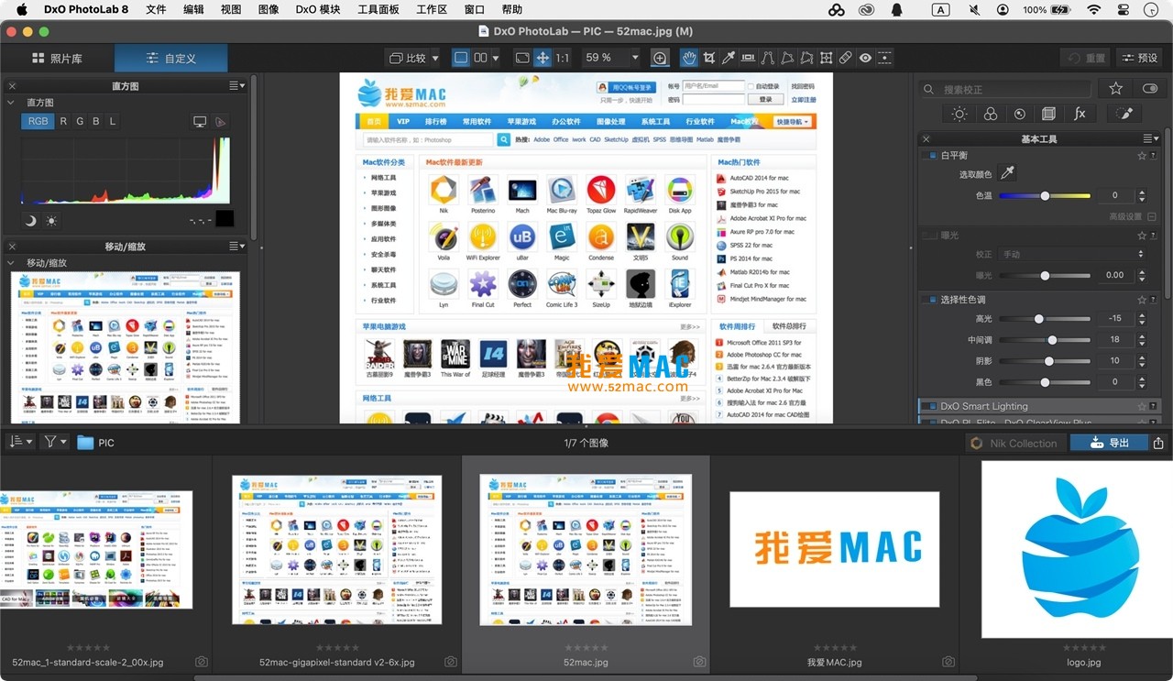Screen dimensions: 1173x681
Task: Show favorite corrections with star icon
Action: pyautogui.click(x=1115, y=89)
